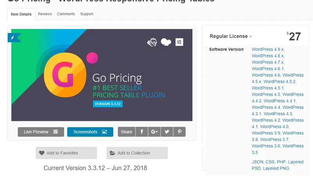Click the Elementor icon on banner
313x176 pixels.
[179, 42]
